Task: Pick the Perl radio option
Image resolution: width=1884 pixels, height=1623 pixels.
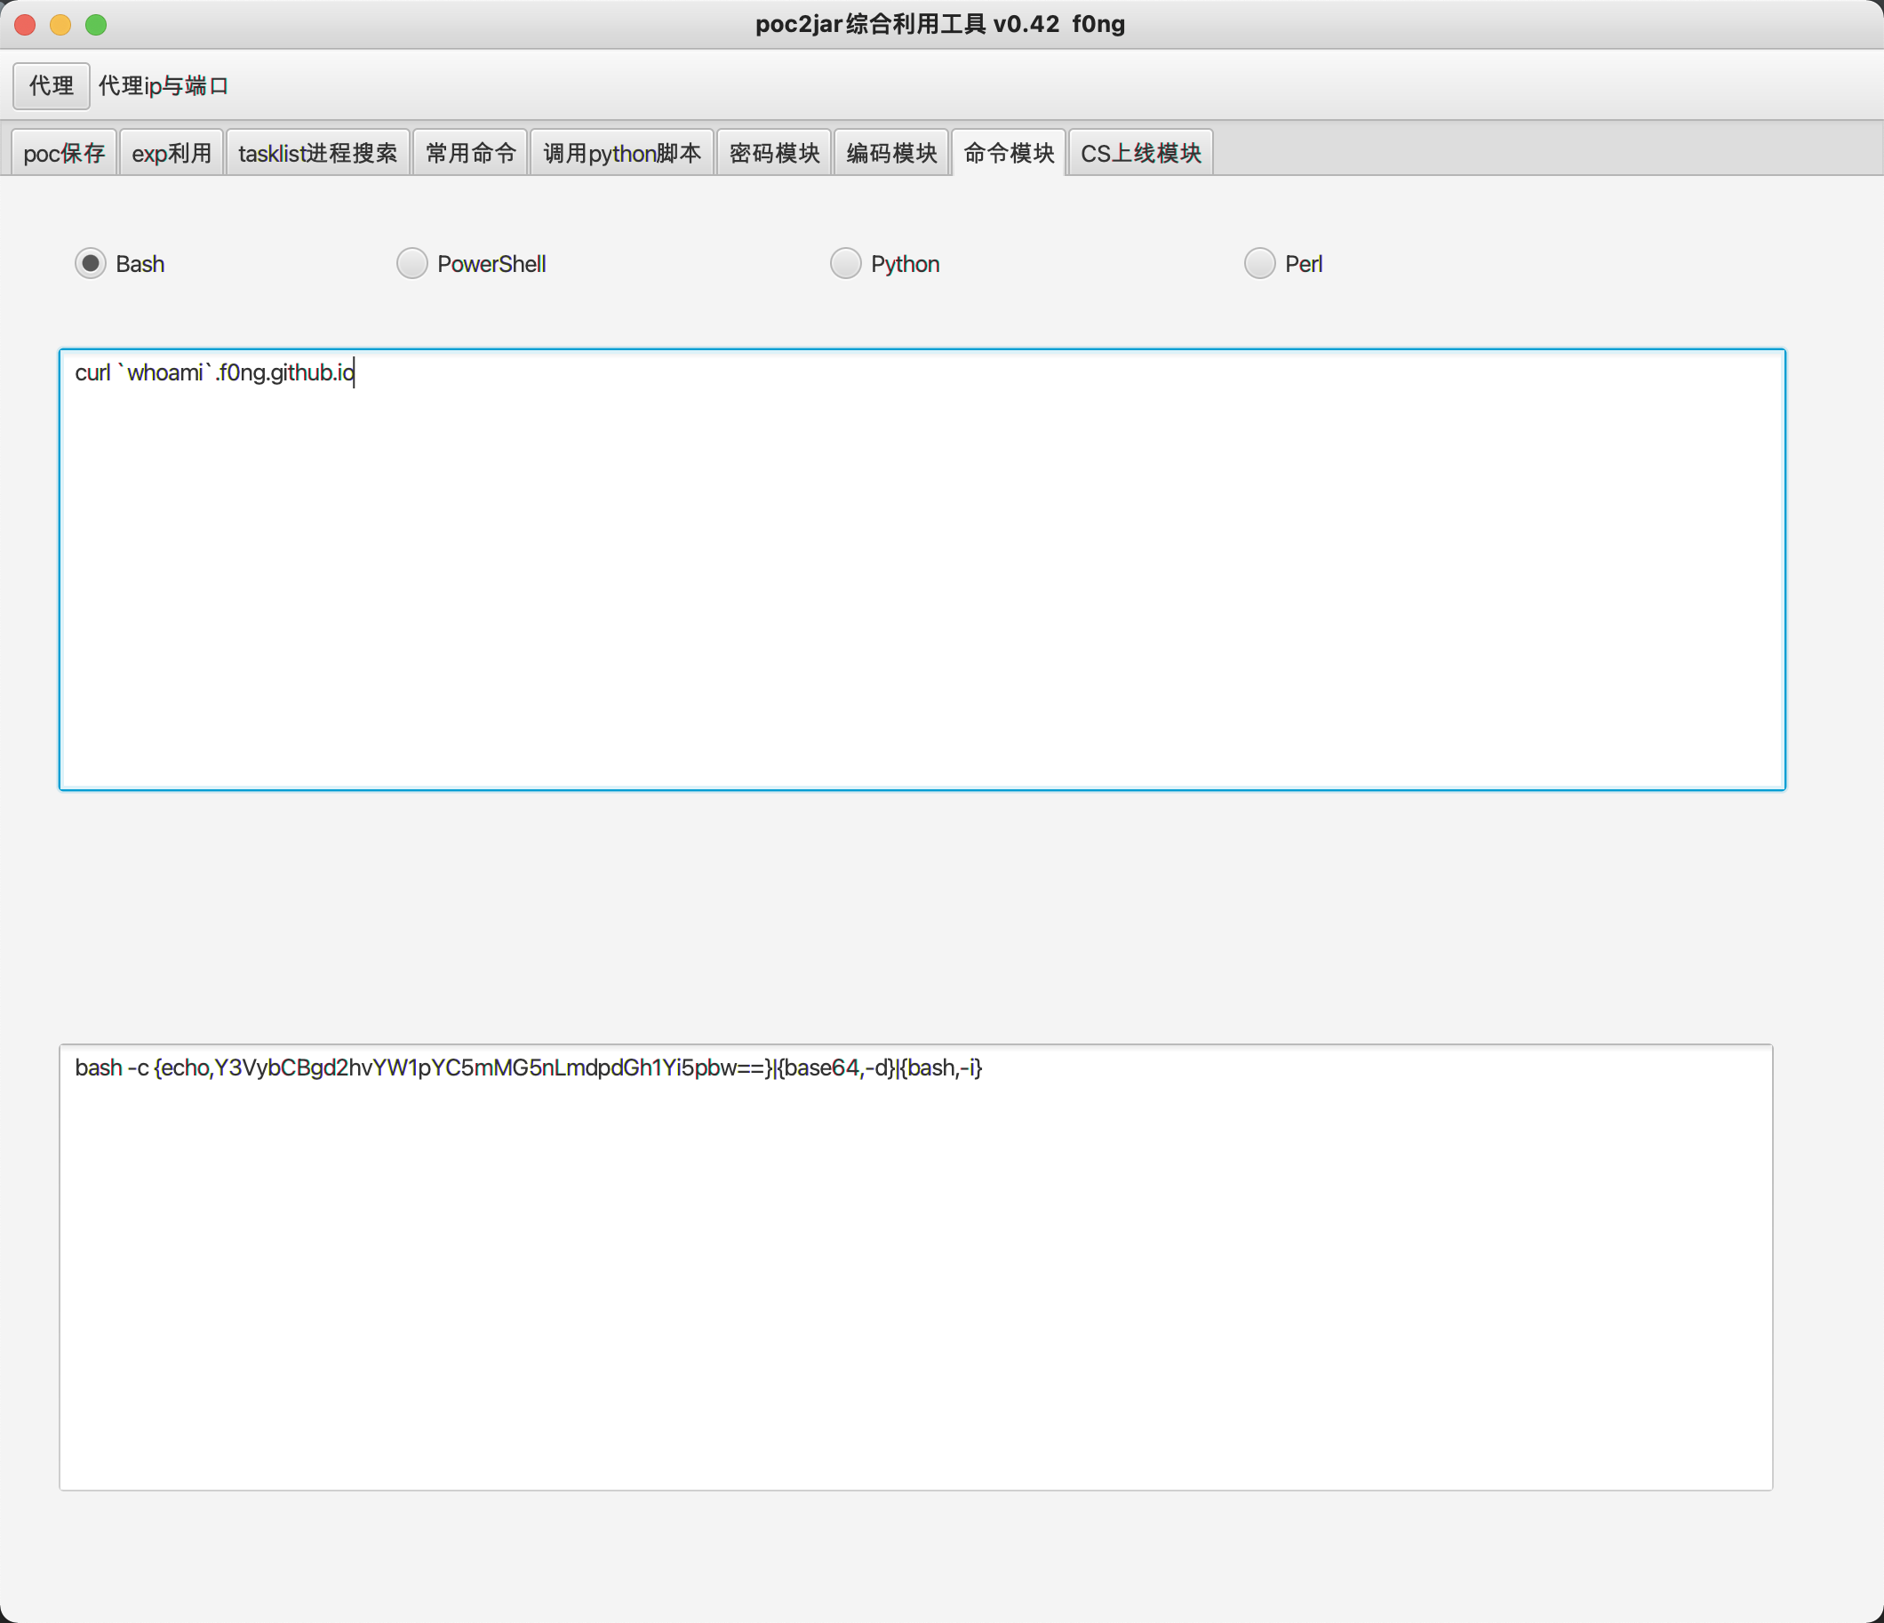Action: (1259, 264)
